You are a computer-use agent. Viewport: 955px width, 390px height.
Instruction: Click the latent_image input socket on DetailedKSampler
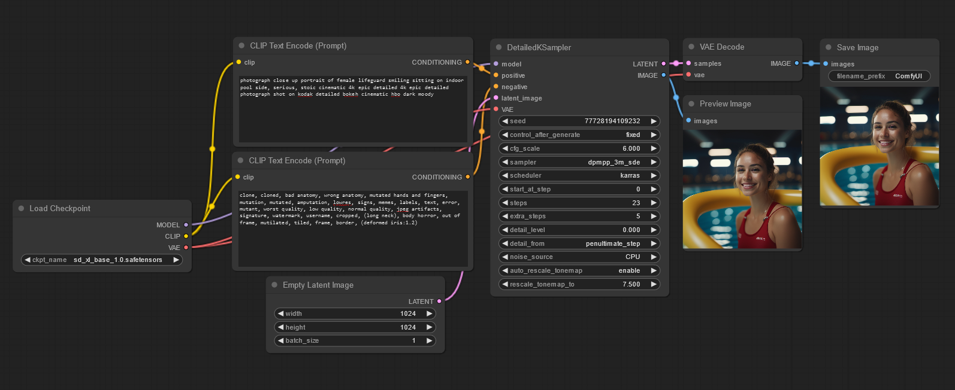click(496, 98)
